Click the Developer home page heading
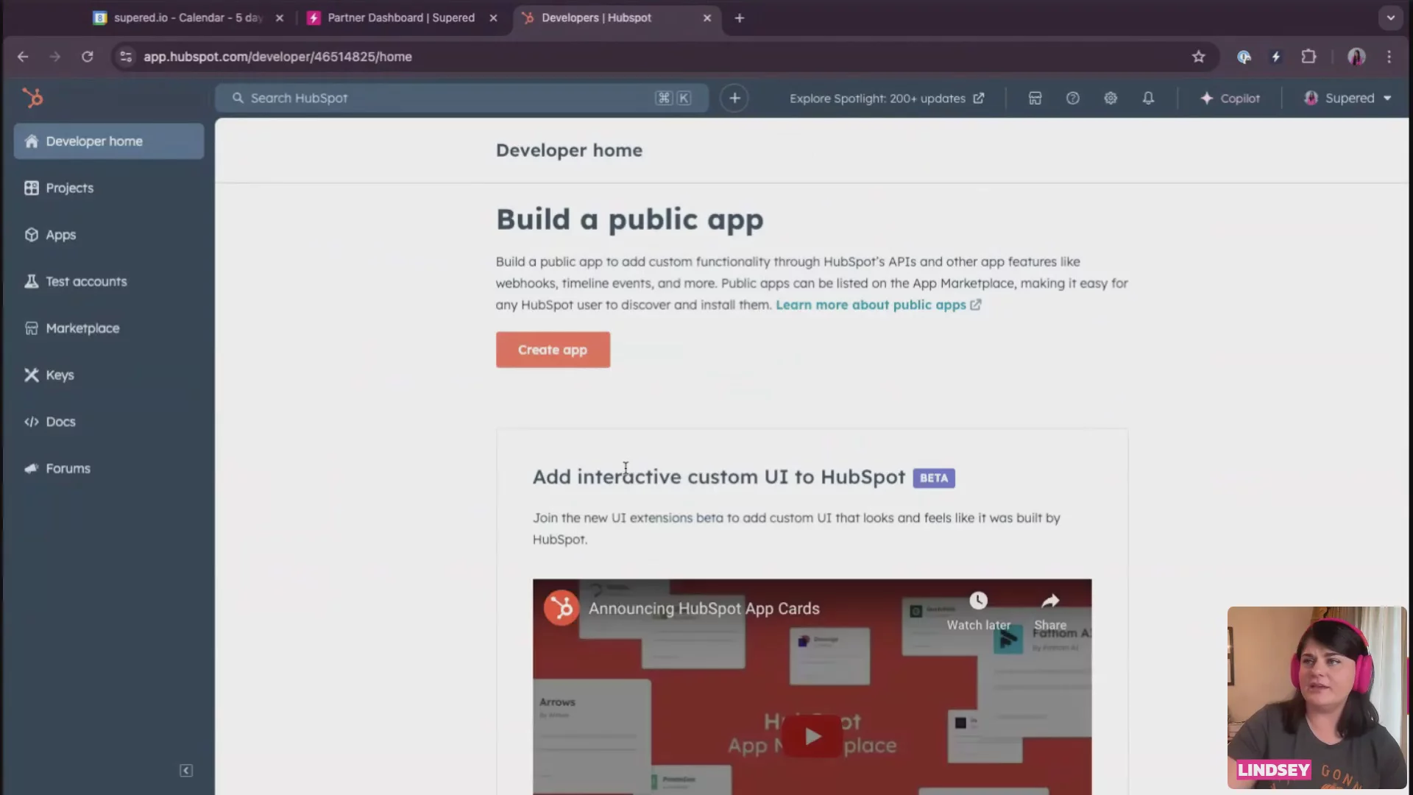Image resolution: width=1413 pixels, height=795 pixels. (569, 150)
